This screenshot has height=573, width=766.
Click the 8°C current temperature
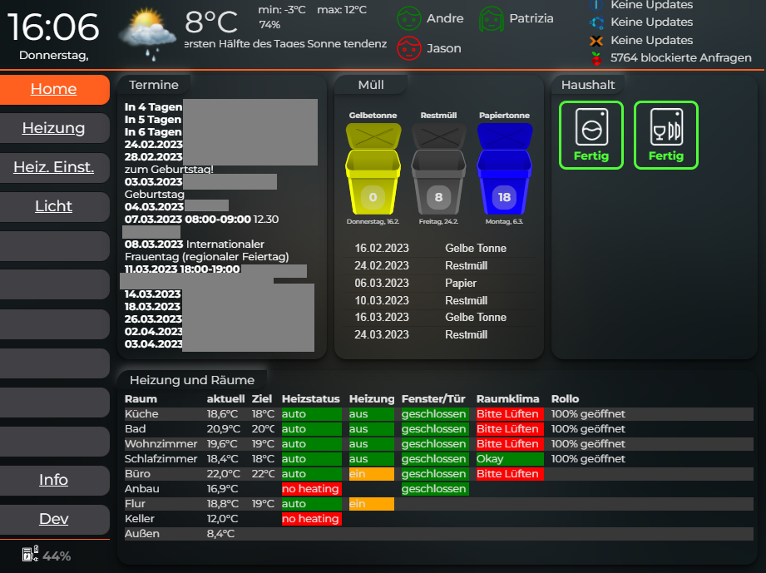211,22
